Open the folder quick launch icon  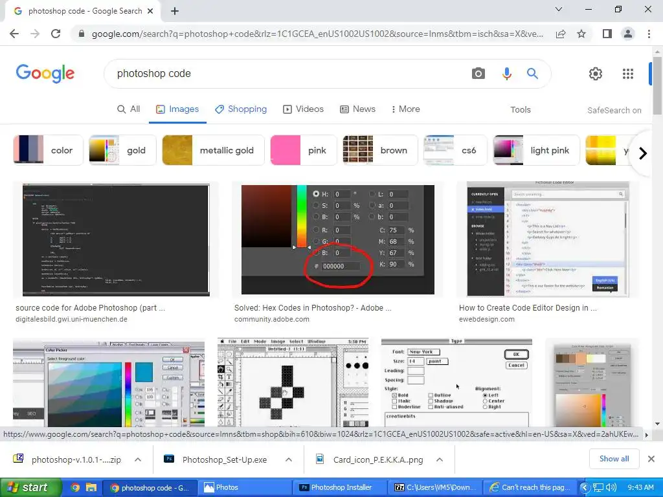point(91,488)
